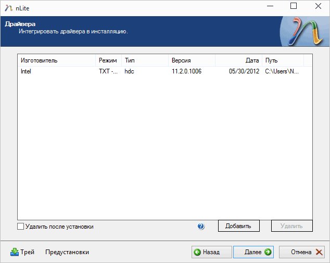Proceed with the Далее button
Viewport: 330px width, 263px height.
[253, 252]
